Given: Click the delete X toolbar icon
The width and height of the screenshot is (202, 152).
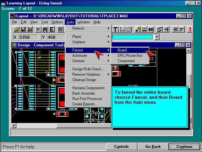Looking at the screenshot, I should (38, 29).
